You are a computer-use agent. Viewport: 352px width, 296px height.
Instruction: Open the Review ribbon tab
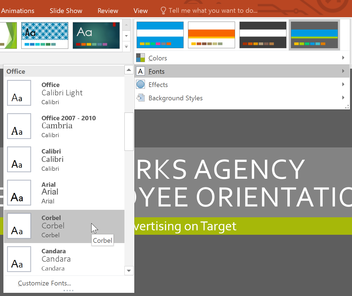tap(108, 11)
